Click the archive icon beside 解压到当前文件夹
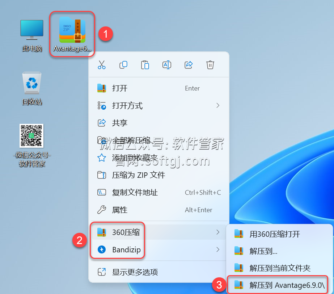 click(x=239, y=268)
